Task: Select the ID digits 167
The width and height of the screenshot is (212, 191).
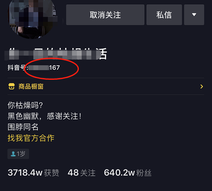Action: click(54, 68)
